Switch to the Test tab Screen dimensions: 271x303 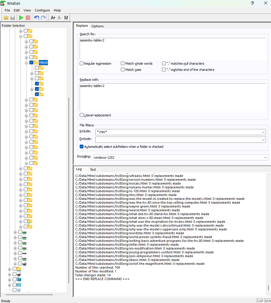click(93, 170)
